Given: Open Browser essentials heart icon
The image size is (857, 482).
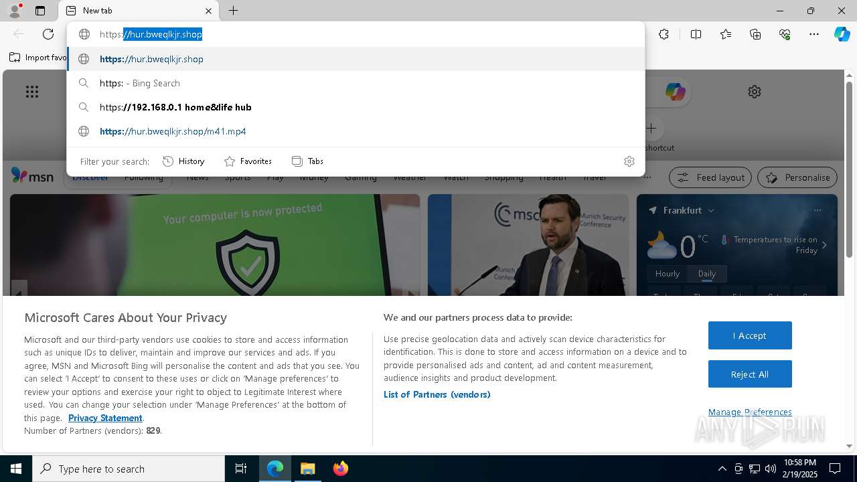Looking at the screenshot, I should (785, 34).
